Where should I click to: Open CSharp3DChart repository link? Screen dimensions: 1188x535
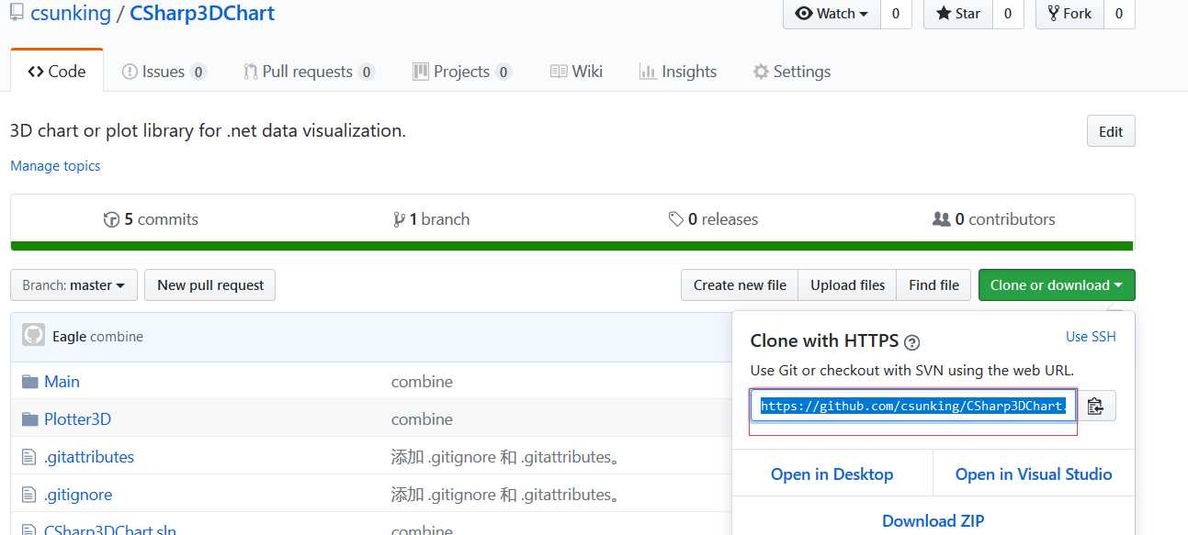click(x=202, y=14)
